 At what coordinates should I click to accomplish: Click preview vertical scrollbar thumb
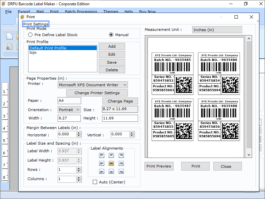click(x=249, y=95)
